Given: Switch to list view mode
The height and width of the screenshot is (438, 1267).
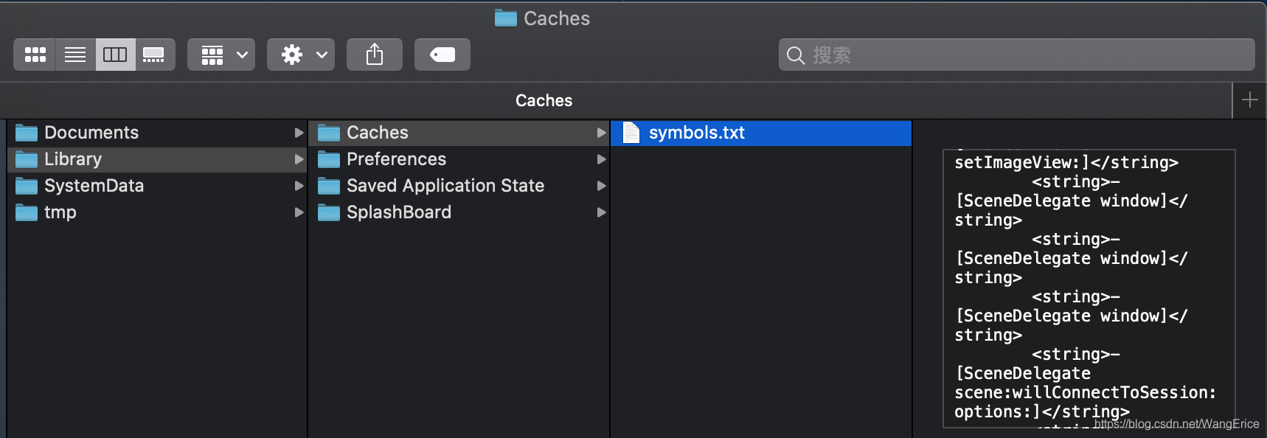Looking at the screenshot, I should tap(75, 55).
